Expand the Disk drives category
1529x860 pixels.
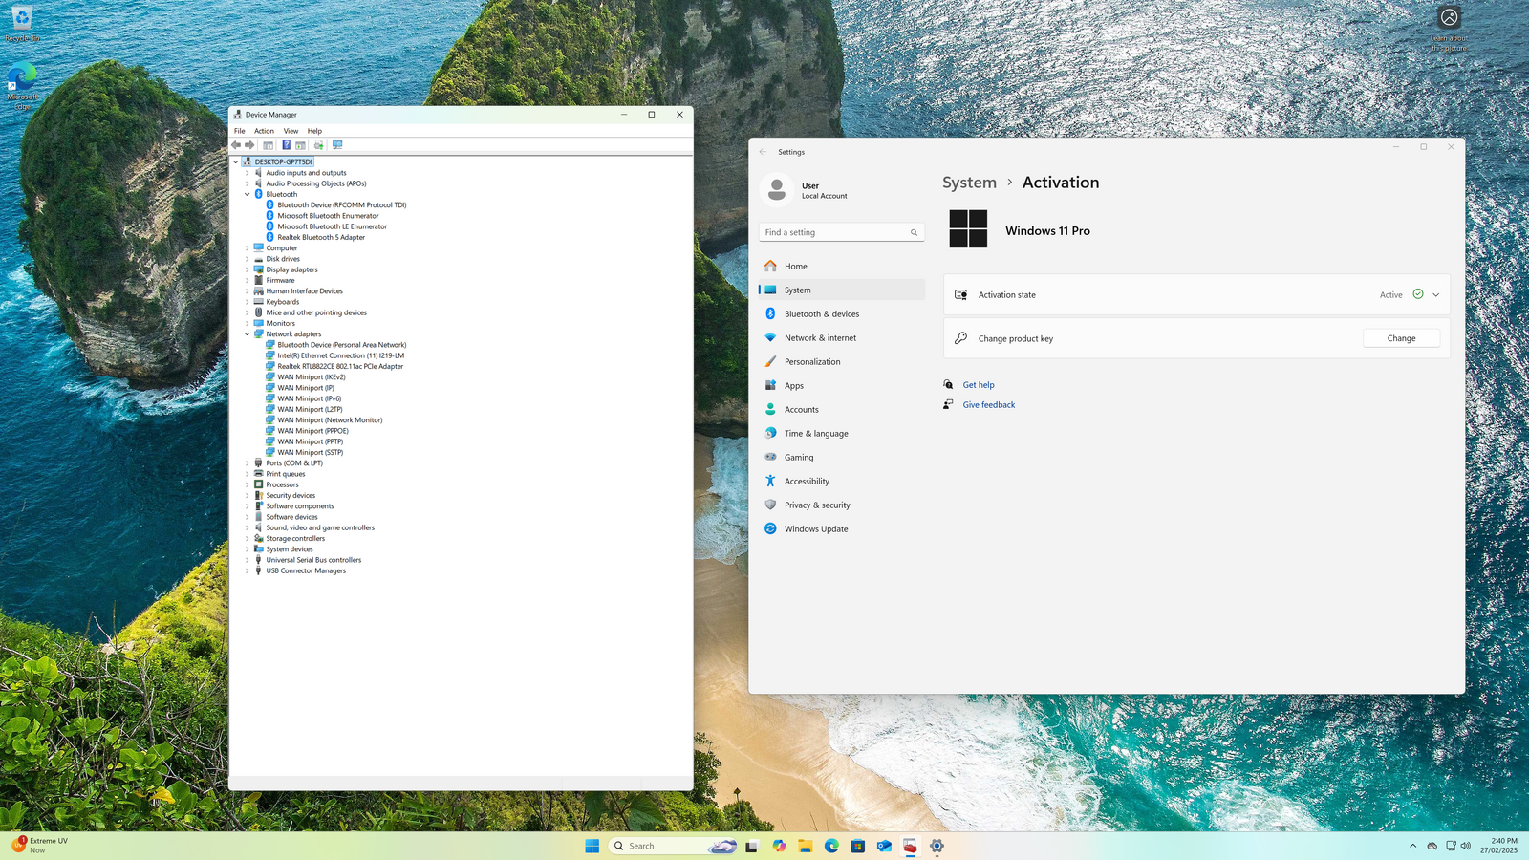tap(247, 259)
